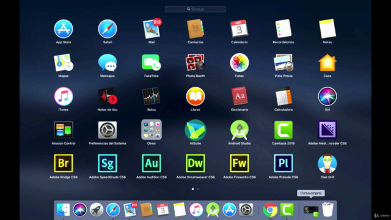The image size is (391, 220).
Task: Open Adobe Dreamweaver CS6
Action: point(195,163)
